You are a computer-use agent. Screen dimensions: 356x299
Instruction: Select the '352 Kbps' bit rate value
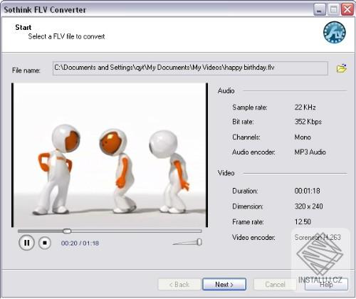click(308, 122)
